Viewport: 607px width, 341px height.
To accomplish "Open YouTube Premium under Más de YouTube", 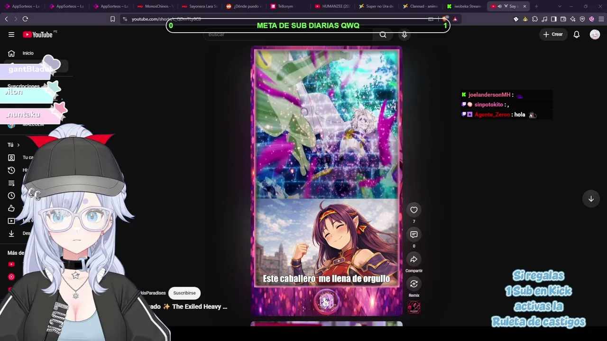I will pos(11,264).
